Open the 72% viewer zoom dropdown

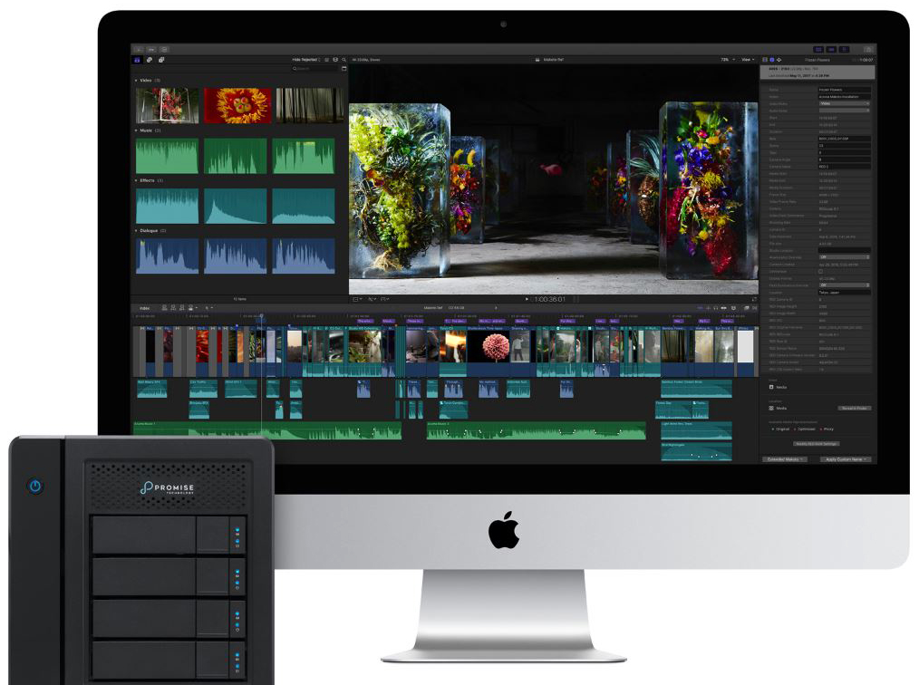pyautogui.click(x=728, y=60)
